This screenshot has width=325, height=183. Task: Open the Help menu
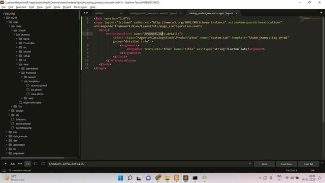(x=92, y=7)
